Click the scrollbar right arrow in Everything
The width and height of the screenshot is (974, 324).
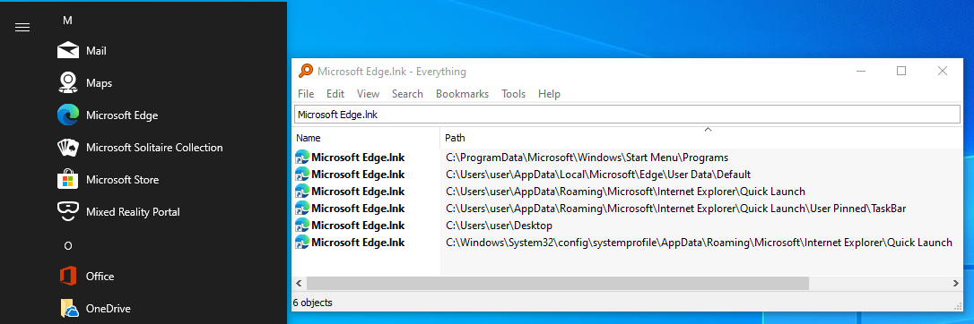(955, 283)
